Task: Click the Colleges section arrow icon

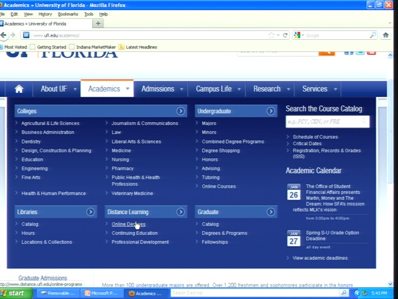Action: 180,111
